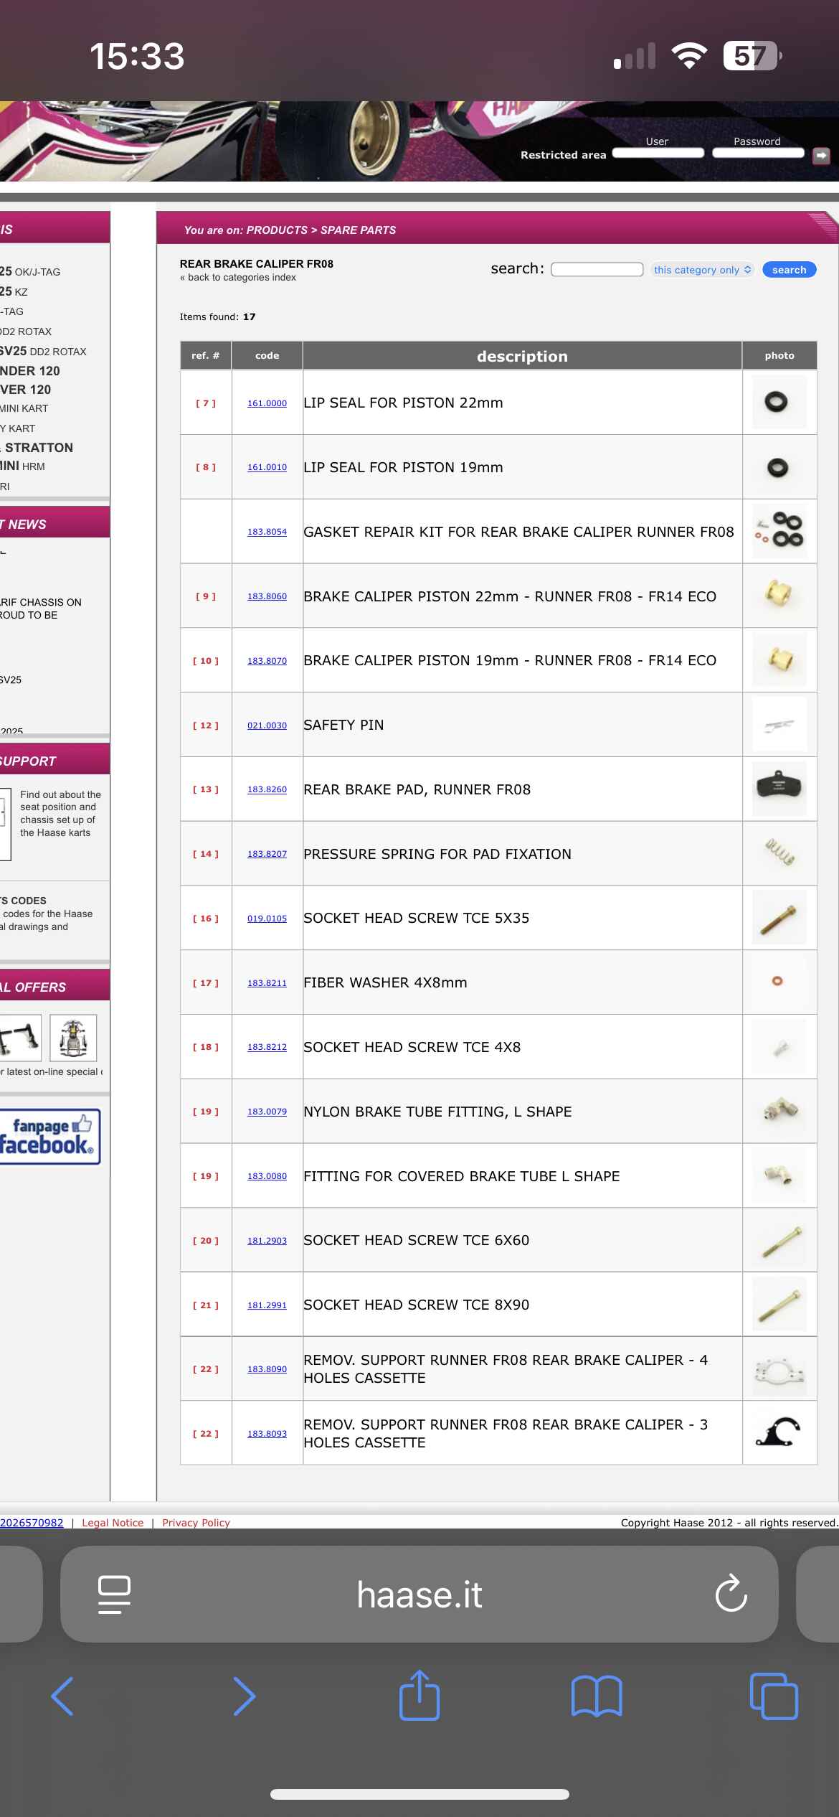Open the Safari share sheet
Viewport: 839px width, 1817px height.
(x=419, y=1695)
